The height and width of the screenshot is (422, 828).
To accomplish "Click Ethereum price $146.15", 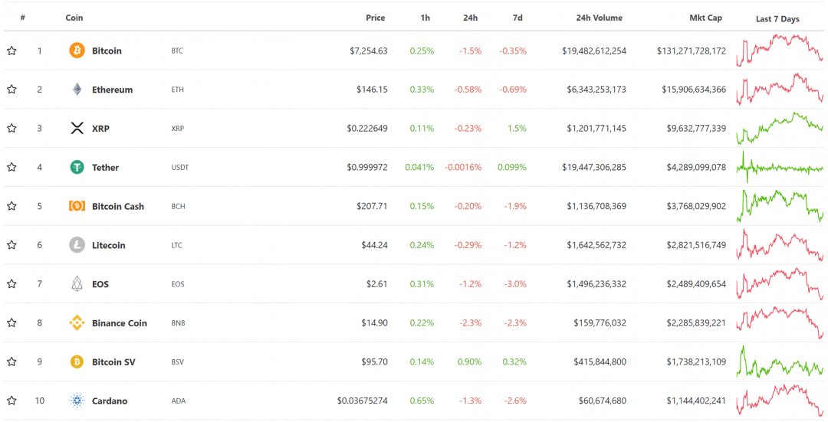I will click(372, 90).
